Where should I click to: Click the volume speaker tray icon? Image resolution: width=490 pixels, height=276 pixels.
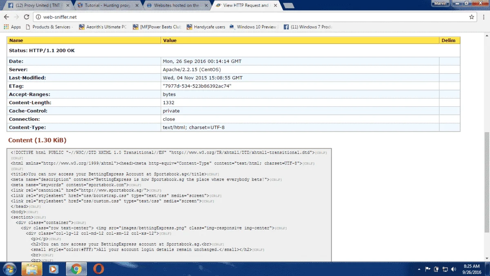(x=454, y=269)
